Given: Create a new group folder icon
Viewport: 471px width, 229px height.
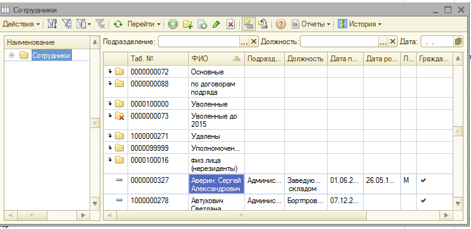Looking at the screenshot, I should pyautogui.click(x=188, y=25).
